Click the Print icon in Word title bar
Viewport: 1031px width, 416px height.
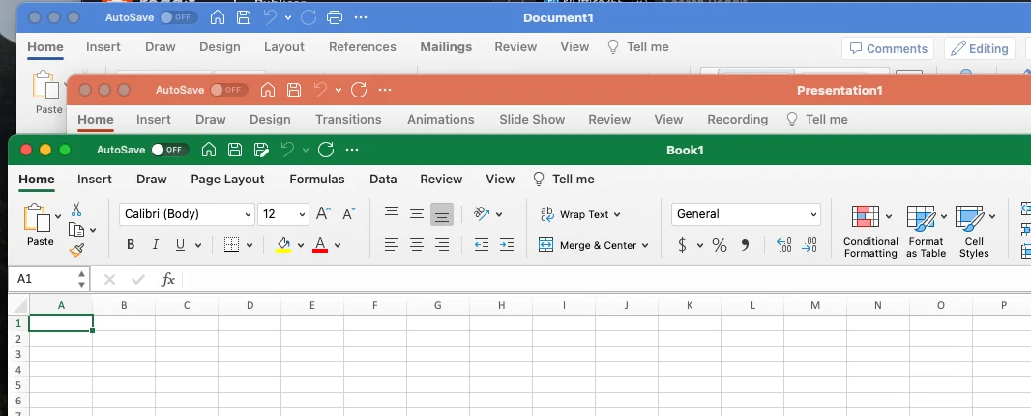coord(335,17)
